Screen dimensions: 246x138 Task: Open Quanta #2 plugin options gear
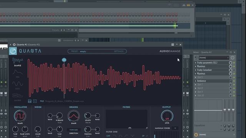pyautogui.click(x=14, y=44)
